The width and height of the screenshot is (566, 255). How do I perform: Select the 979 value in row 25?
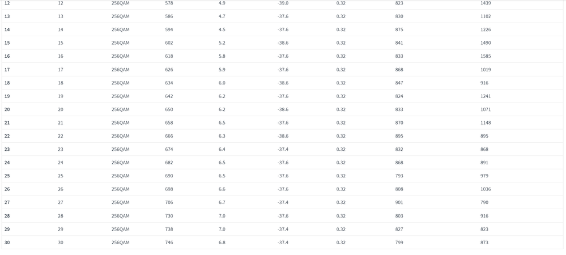pyautogui.click(x=484, y=176)
